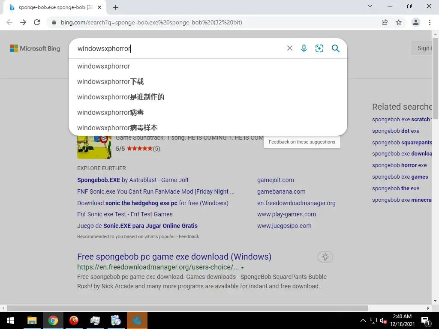
Task: Go forward in Chrome
Action: [x=23, y=22]
